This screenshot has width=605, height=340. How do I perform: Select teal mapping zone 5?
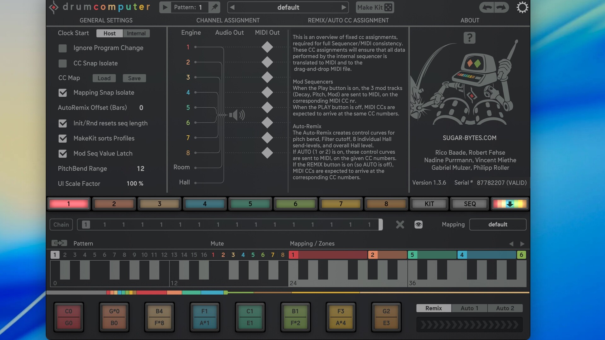point(432,255)
